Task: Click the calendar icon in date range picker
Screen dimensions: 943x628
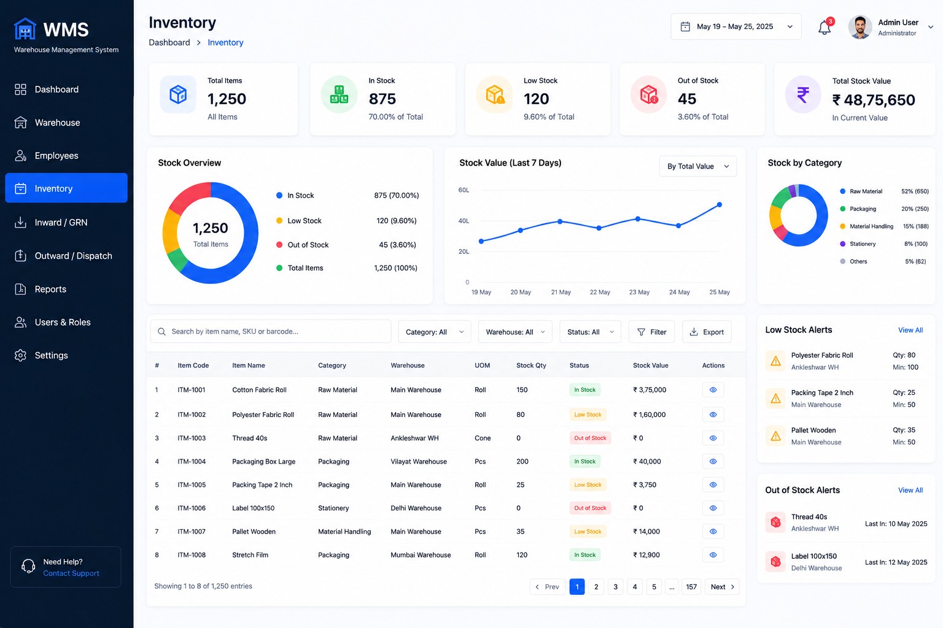Action: point(685,27)
